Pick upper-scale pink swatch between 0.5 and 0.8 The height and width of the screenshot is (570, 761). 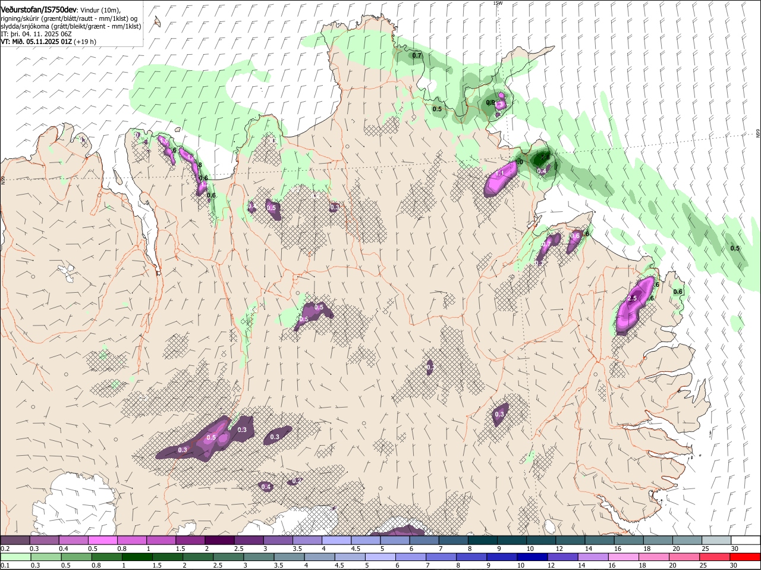pyautogui.click(x=102, y=540)
